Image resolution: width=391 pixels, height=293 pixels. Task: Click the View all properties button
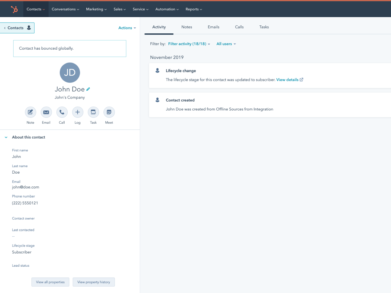pyautogui.click(x=50, y=282)
